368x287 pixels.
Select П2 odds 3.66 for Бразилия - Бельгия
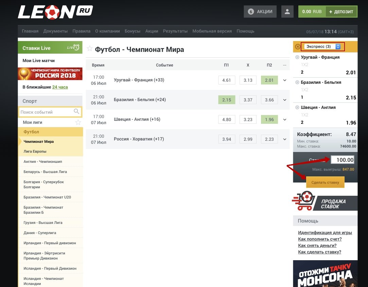click(269, 100)
